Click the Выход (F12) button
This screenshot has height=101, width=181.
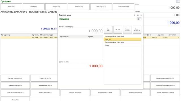pyautogui.click(x=15, y=99)
